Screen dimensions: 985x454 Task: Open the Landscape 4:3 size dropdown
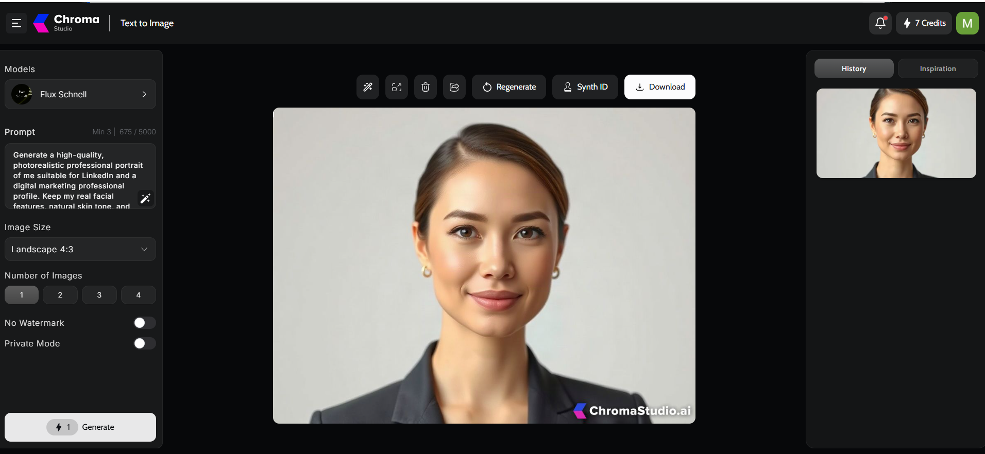coord(80,249)
